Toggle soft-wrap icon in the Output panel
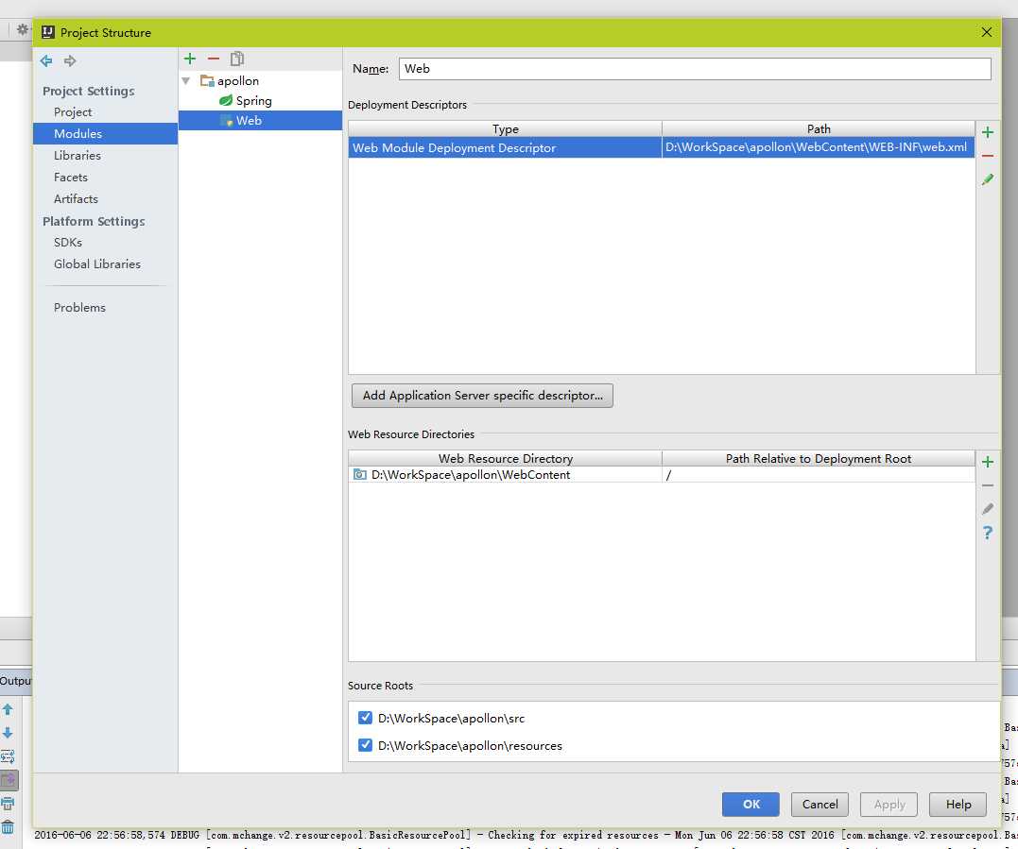 (x=8, y=756)
